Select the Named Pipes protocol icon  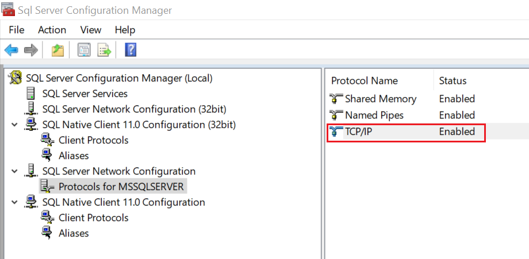point(336,115)
